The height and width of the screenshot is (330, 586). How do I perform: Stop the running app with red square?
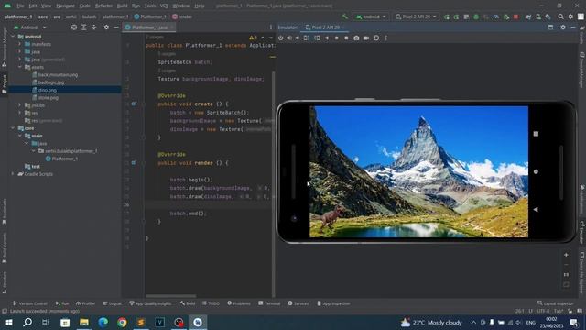(x=516, y=16)
